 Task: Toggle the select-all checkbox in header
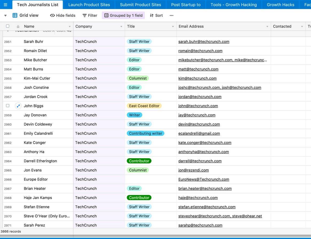tap(8, 26)
